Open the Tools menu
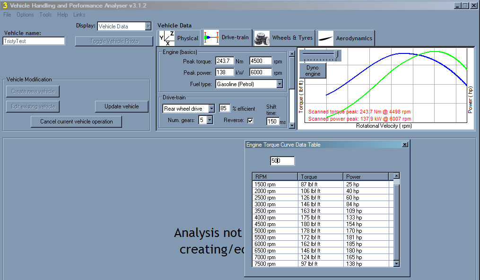 (45, 15)
